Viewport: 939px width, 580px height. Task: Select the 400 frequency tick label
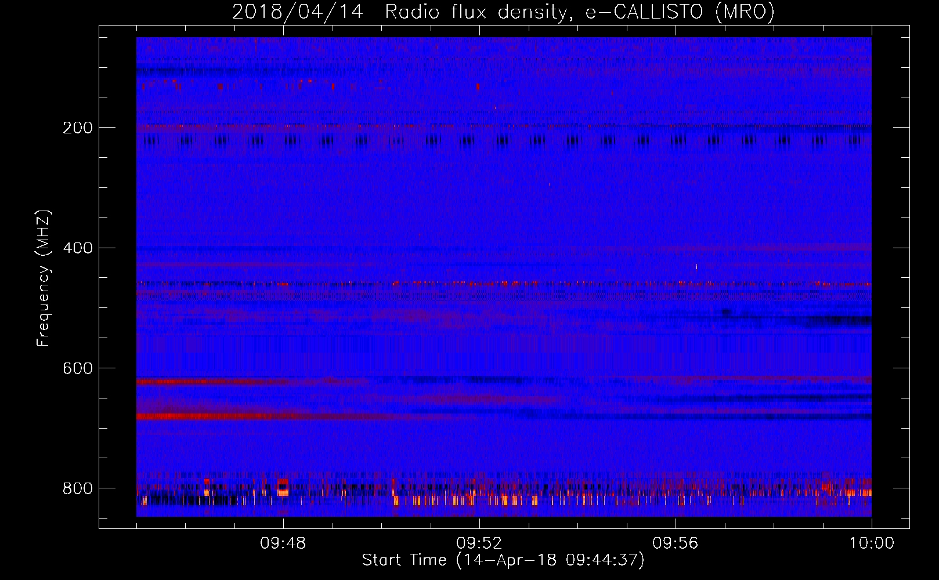(x=78, y=248)
